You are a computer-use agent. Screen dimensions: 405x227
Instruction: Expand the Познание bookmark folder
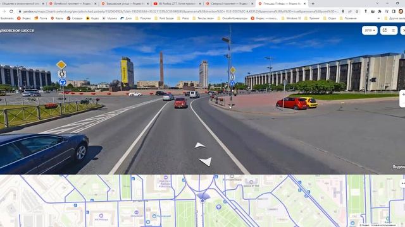pos(348,18)
